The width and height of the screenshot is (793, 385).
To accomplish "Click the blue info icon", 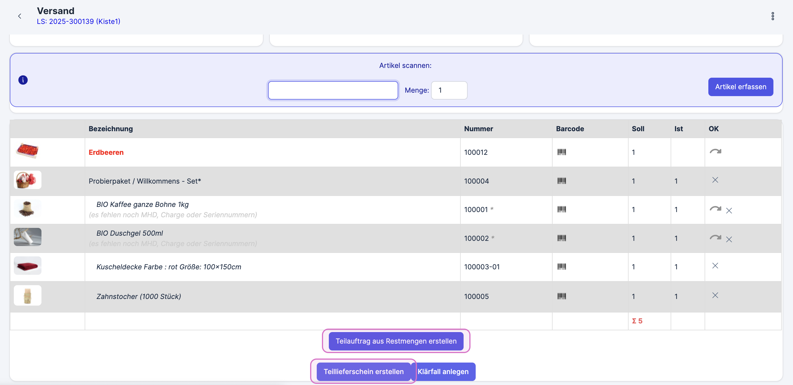I will [x=23, y=80].
